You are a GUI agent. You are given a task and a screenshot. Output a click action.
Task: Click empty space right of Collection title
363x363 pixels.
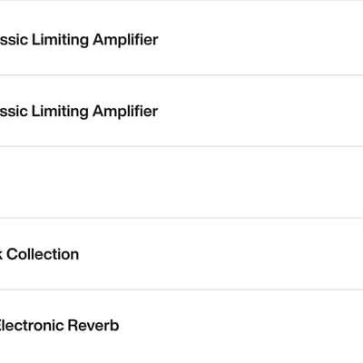pyautogui.click(x=221, y=254)
